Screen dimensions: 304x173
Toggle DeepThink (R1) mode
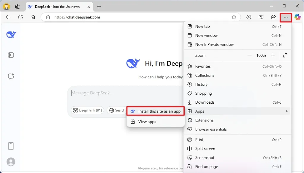pos(87,110)
